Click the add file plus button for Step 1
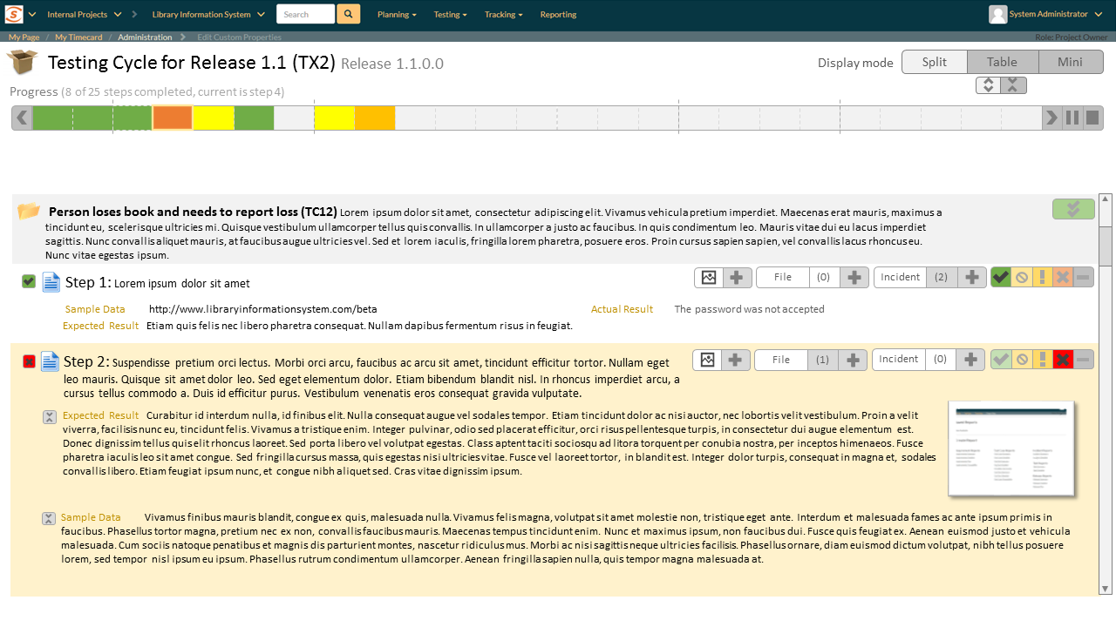1116x627 pixels. coord(854,277)
